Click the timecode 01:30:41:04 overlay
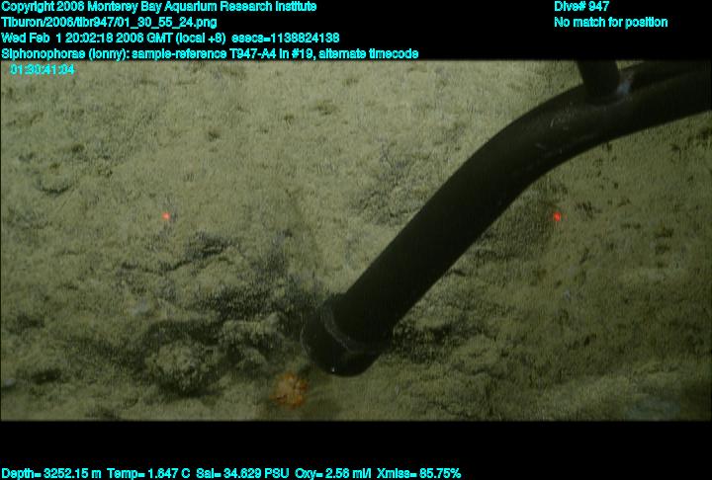 [x=43, y=70]
